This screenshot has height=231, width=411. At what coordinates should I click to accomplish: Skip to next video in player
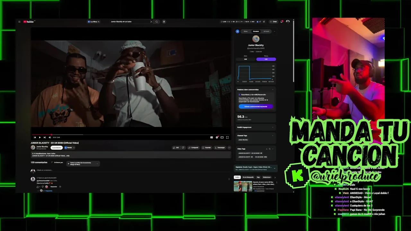[x=45, y=137]
